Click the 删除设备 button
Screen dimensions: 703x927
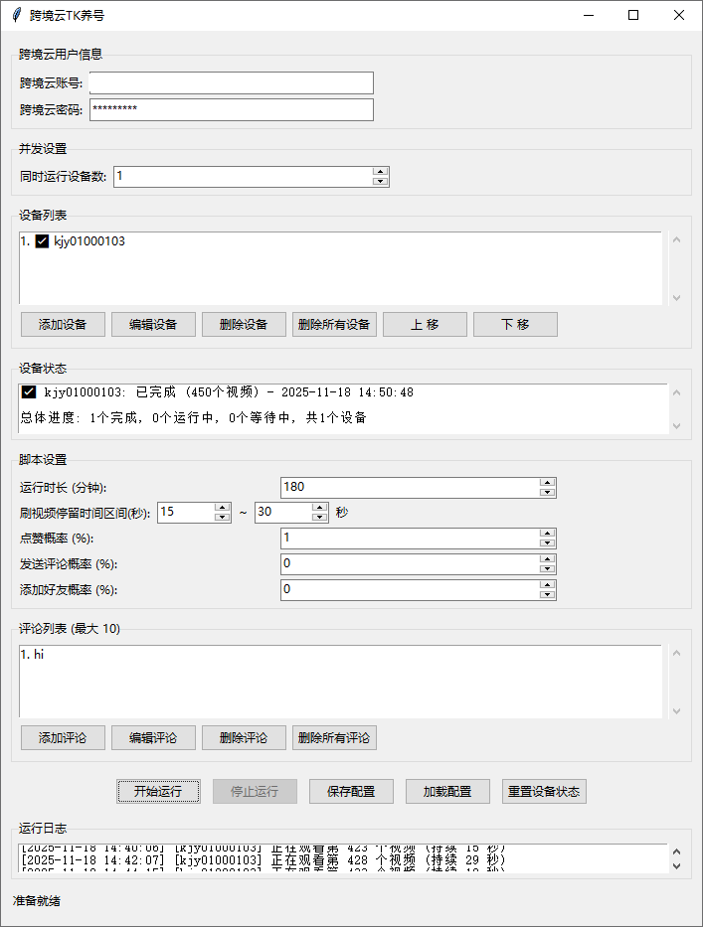[244, 325]
